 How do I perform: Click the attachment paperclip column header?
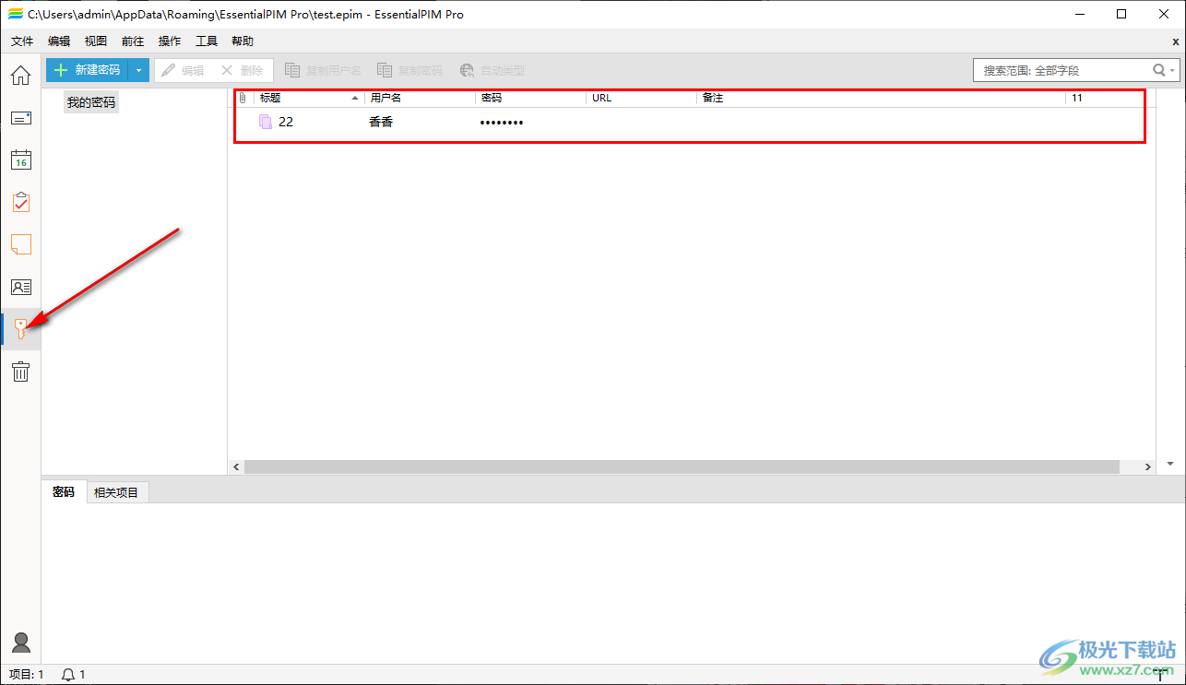coord(243,98)
